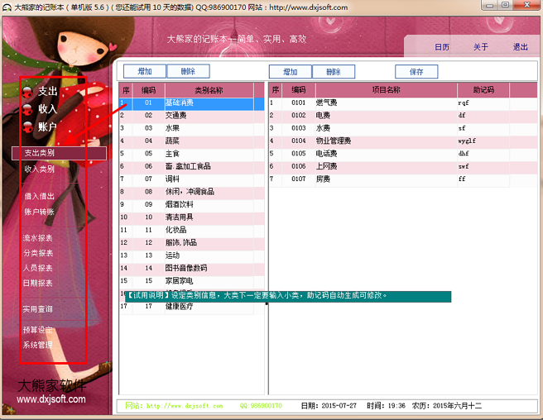Image resolution: width=543 pixels, height=420 pixels.
Task: Click 增加 button above project list
Action: coord(291,72)
